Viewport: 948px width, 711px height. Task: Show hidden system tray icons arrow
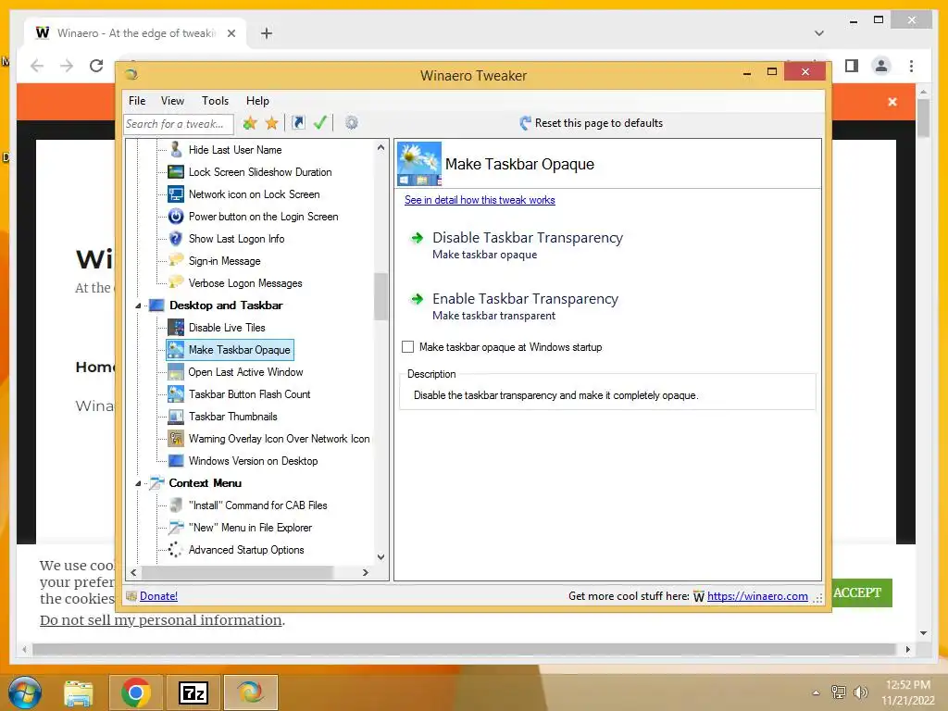817,692
